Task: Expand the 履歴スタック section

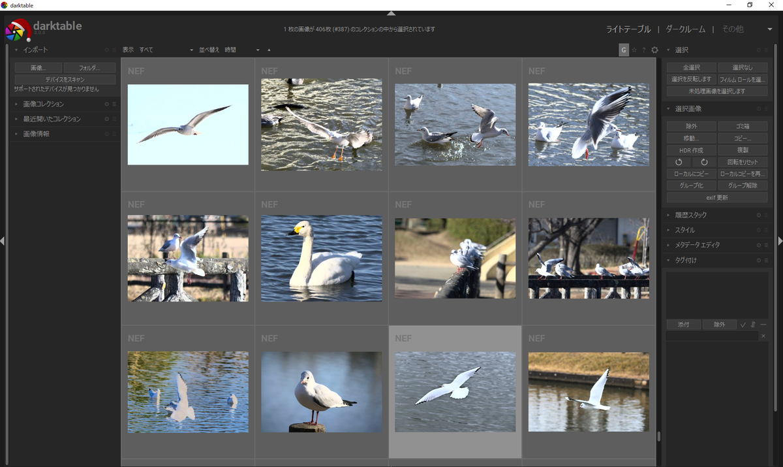Action: tap(668, 215)
